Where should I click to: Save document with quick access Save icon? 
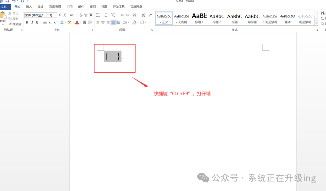7,1
